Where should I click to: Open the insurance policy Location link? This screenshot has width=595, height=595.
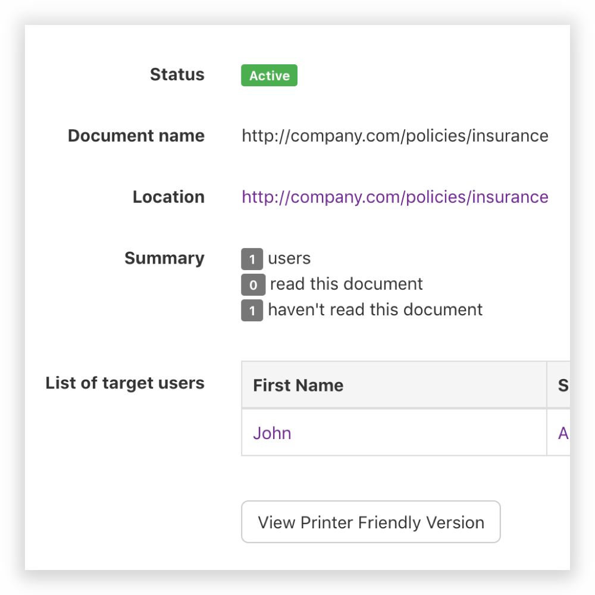(394, 197)
